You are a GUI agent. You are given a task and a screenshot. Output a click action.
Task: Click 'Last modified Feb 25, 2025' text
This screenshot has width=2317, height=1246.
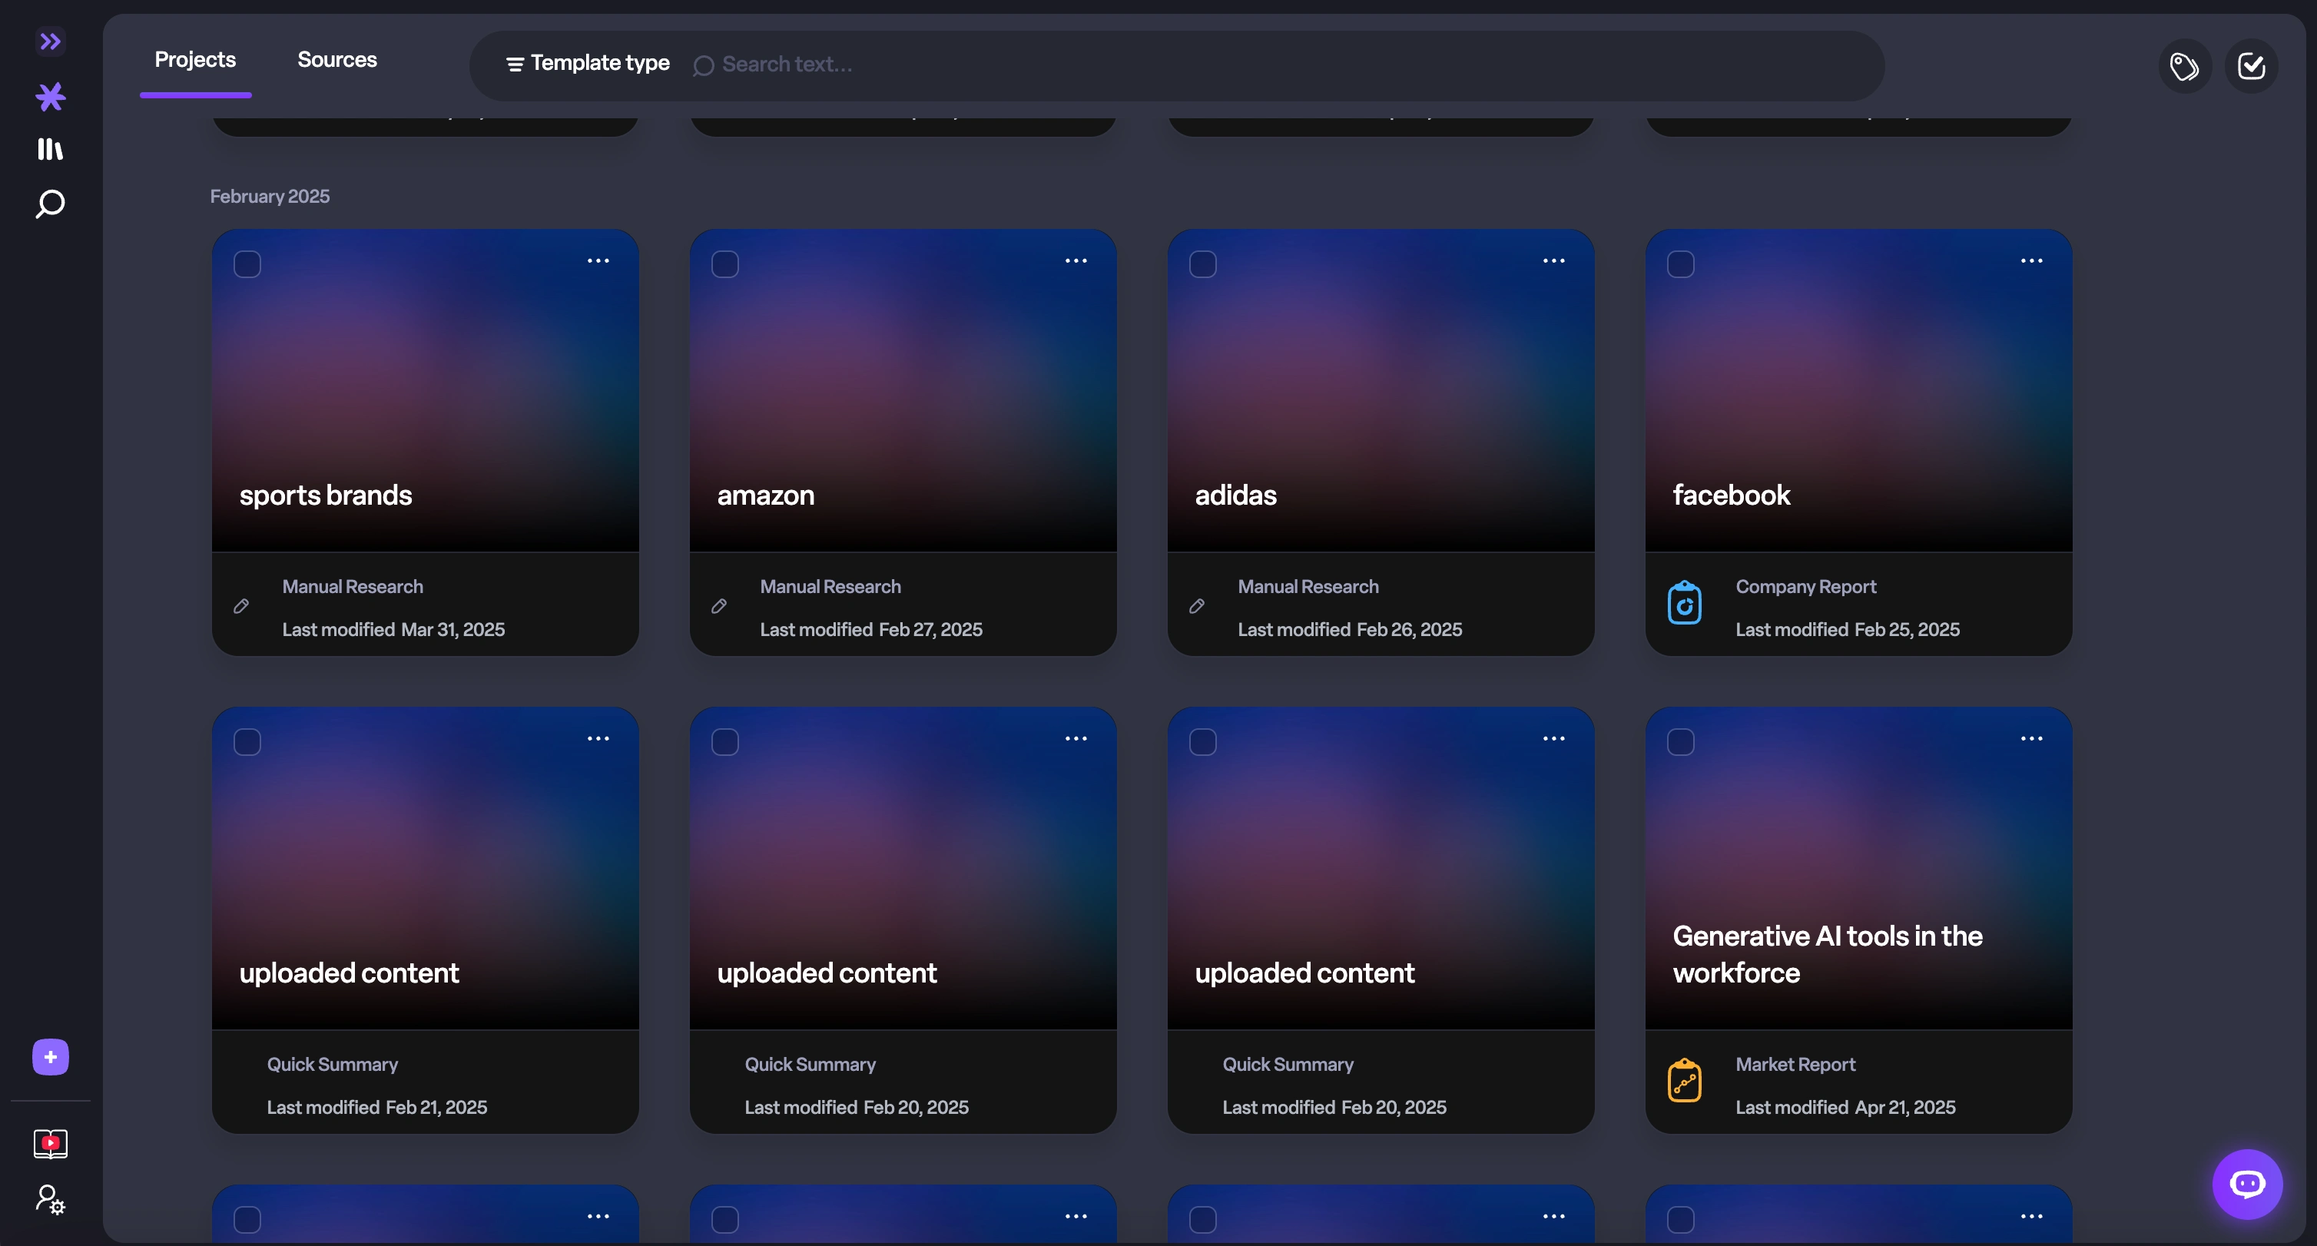coord(1848,630)
